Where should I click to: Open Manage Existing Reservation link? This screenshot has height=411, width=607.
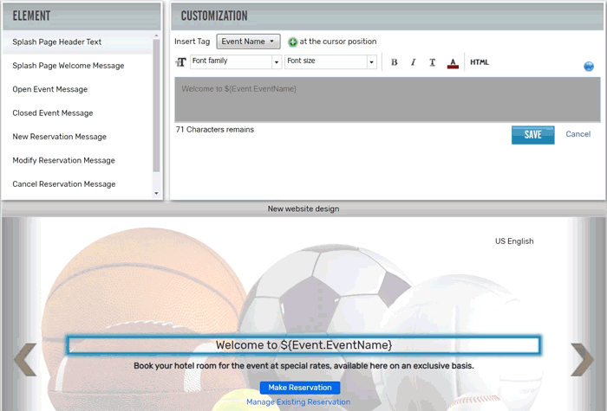click(298, 402)
